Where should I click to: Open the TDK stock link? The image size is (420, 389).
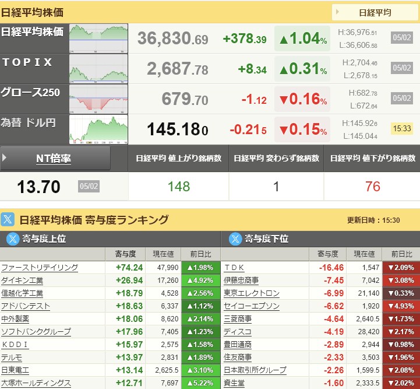click(x=234, y=268)
